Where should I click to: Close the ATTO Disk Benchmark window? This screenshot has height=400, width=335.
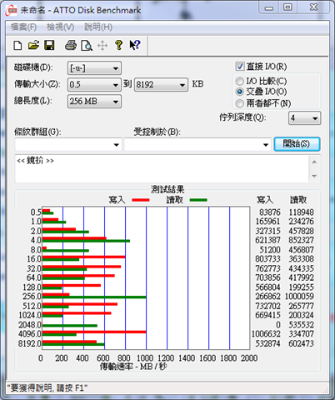coord(314,7)
